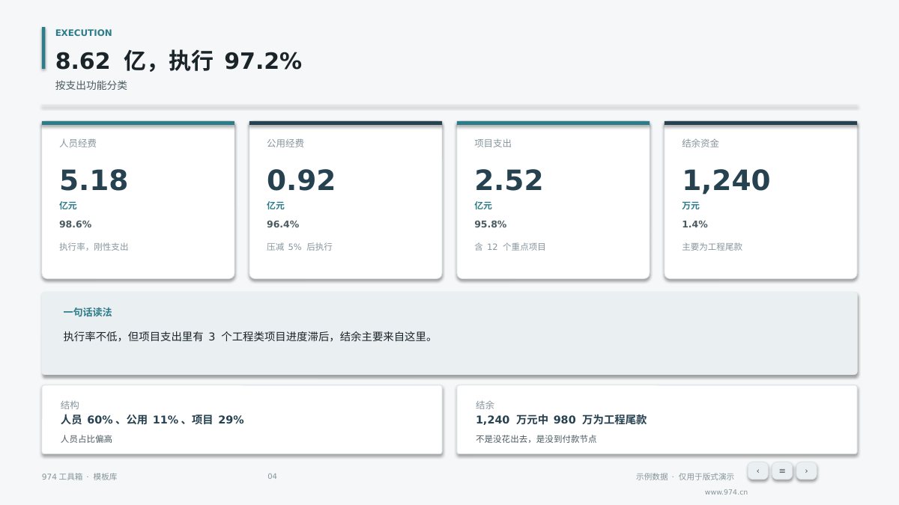Click the 结余资金 value 1,240
899x505 pixels.
(x=726, y=180)
